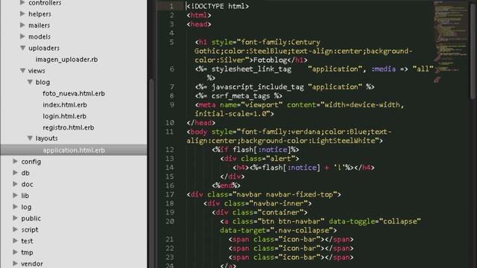Select the controllers folder label

(x=45, y=3)
